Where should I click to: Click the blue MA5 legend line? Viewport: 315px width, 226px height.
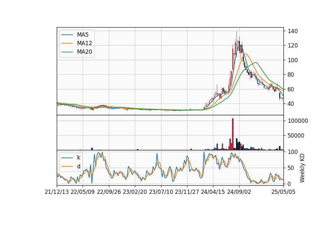tap(67, 35)
